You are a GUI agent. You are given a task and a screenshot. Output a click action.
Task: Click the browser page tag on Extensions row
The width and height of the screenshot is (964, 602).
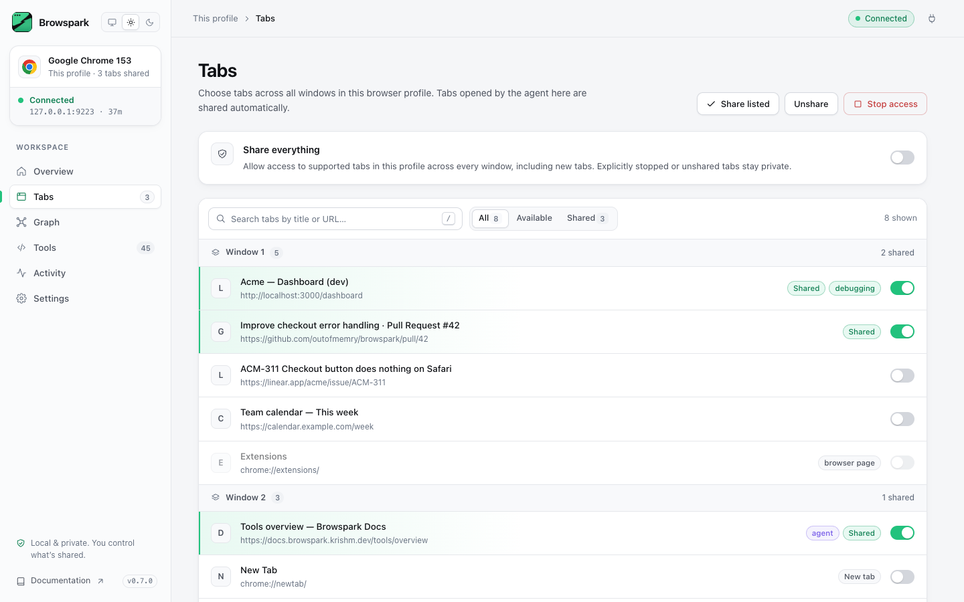[850, 463]
